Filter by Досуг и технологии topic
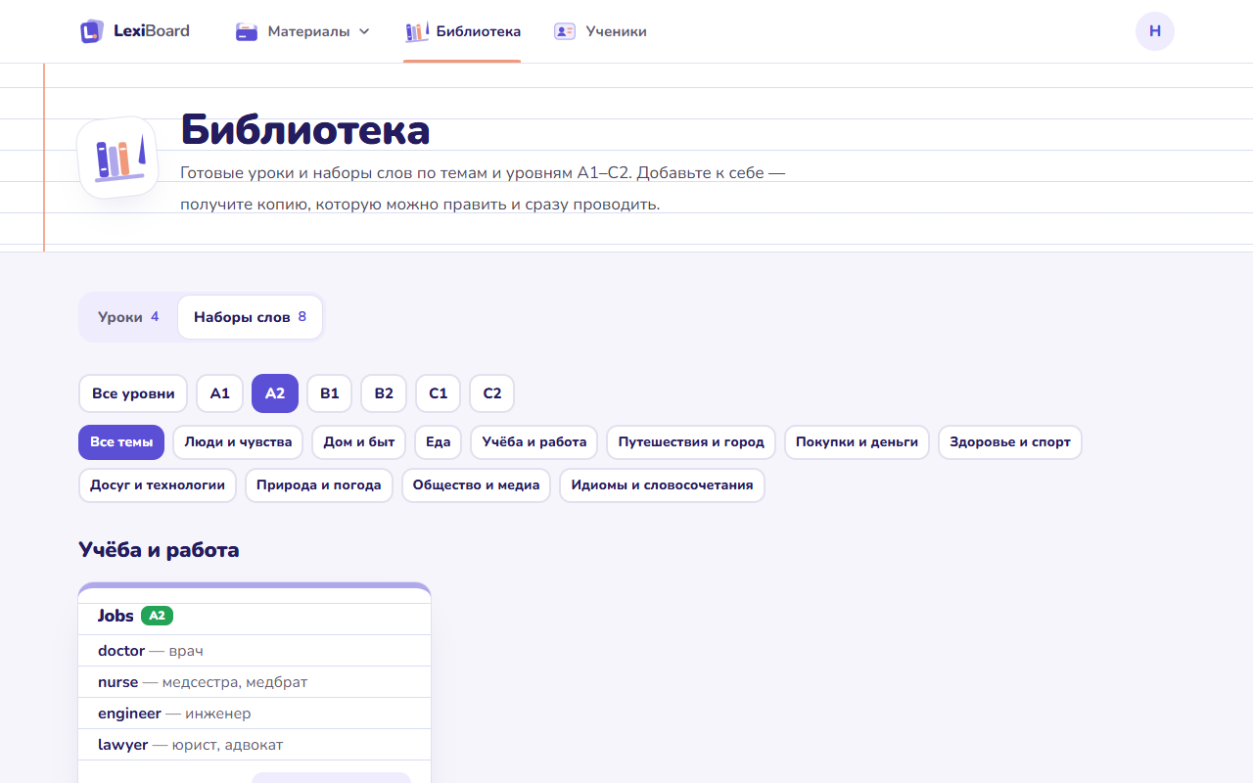The image size is (1253, 783). [x=158, y=485]
